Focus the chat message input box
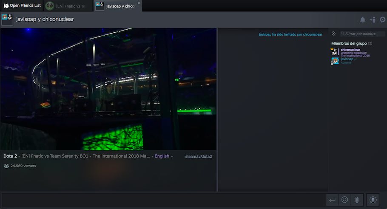 [163, 200]
